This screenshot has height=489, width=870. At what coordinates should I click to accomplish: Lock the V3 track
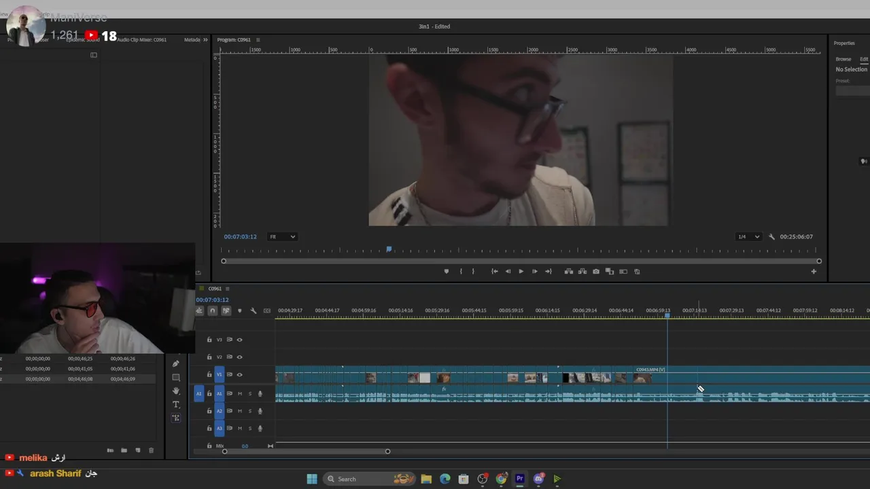[209, 340]
